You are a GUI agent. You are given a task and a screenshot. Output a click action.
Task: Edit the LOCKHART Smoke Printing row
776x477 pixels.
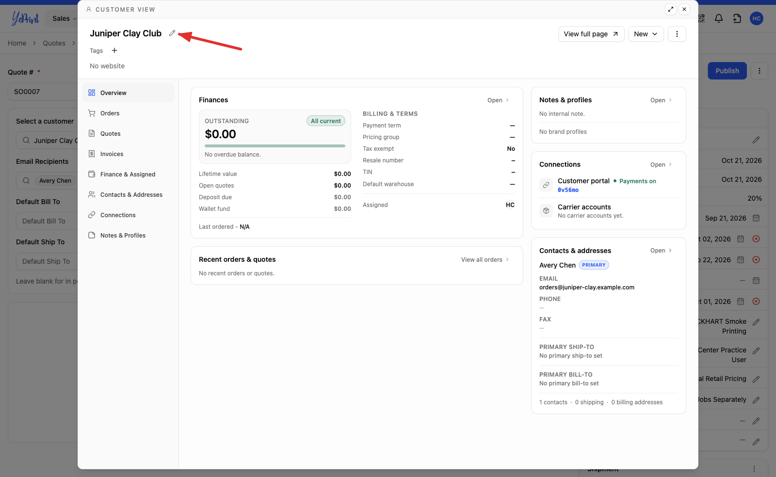[756, 322]
